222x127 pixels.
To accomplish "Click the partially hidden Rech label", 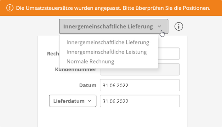I will point(53,53).
